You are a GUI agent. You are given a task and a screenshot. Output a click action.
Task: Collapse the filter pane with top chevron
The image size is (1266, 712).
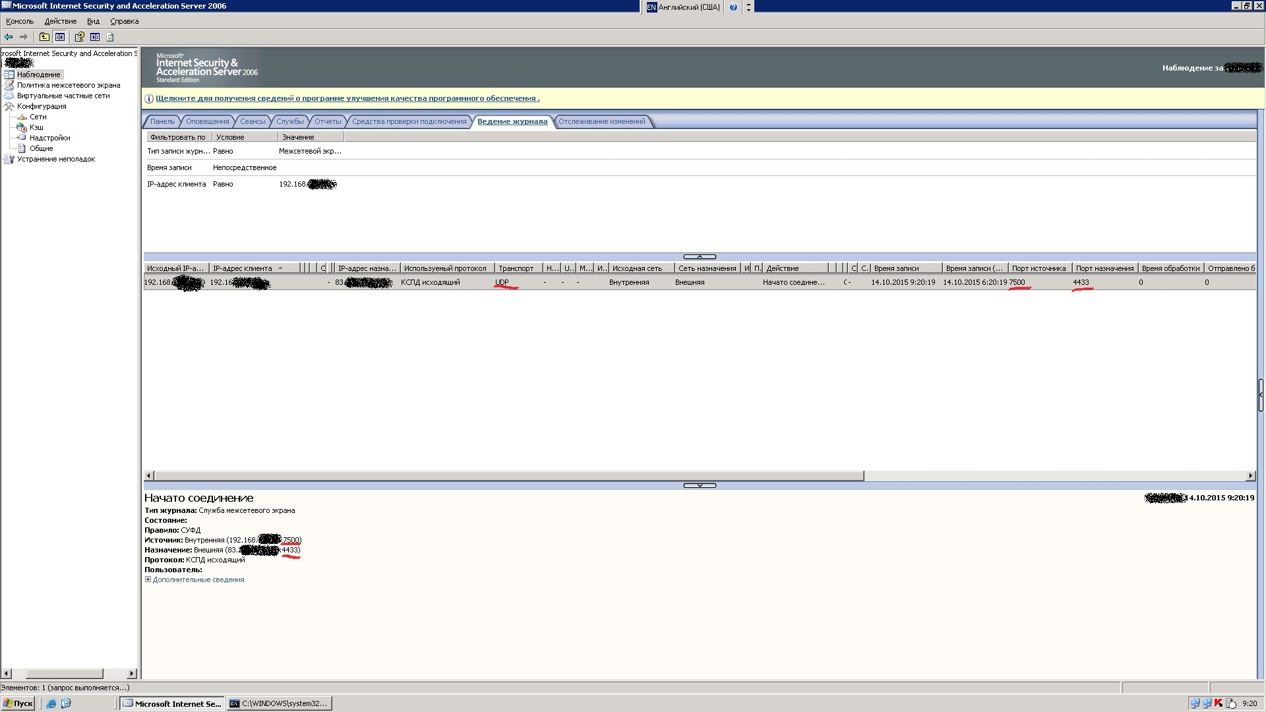point(700,256)
